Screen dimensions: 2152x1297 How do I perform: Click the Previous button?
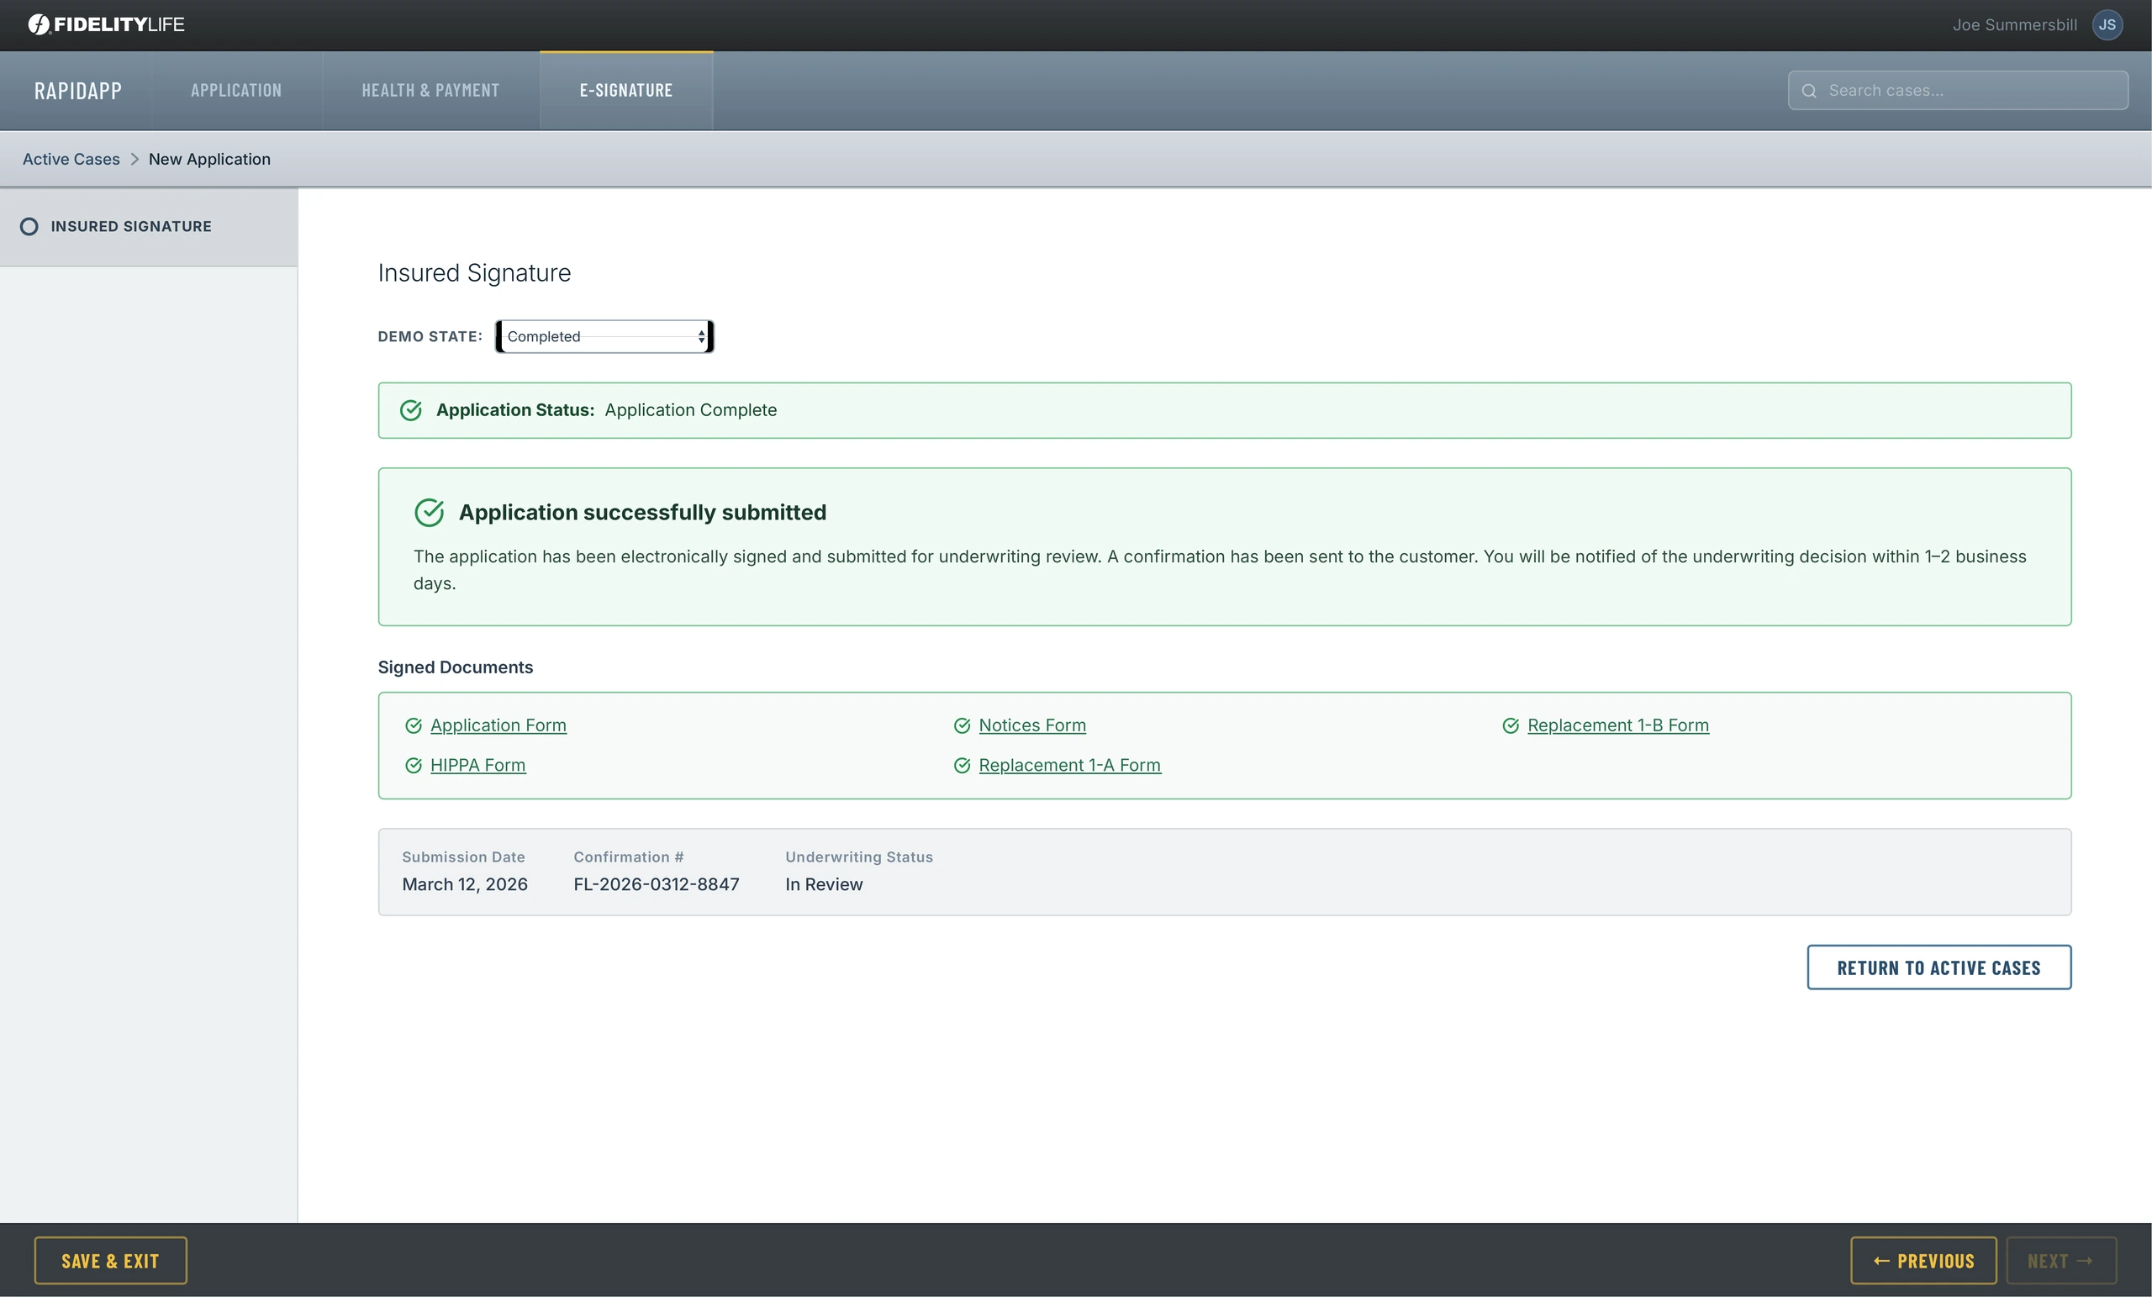pyautogui.click(x=1923, y=1261)
